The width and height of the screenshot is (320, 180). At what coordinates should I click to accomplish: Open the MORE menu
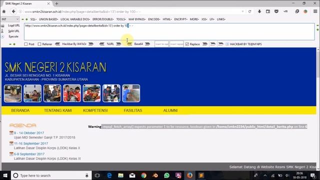(194, 19)
